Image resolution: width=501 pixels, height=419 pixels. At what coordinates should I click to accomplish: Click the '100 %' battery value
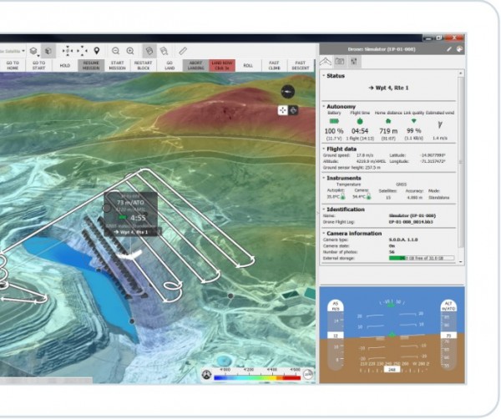point(334,131)
